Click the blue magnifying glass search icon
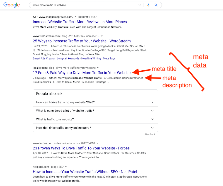Screen dimensions: 223x186 156,5
